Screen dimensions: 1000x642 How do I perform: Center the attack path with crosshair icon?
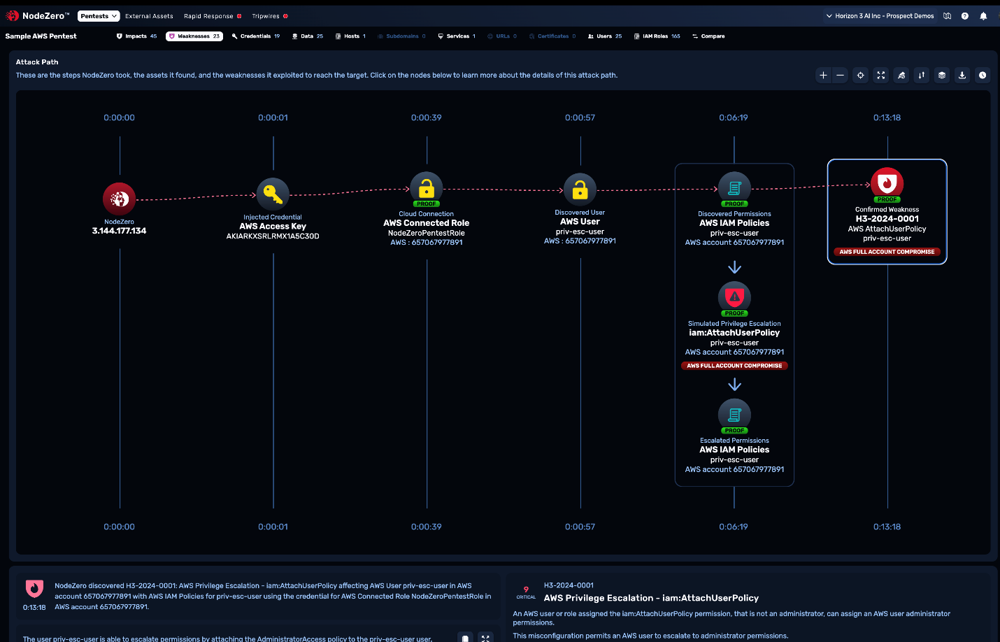pyautogui.click(x=861, y=76)
